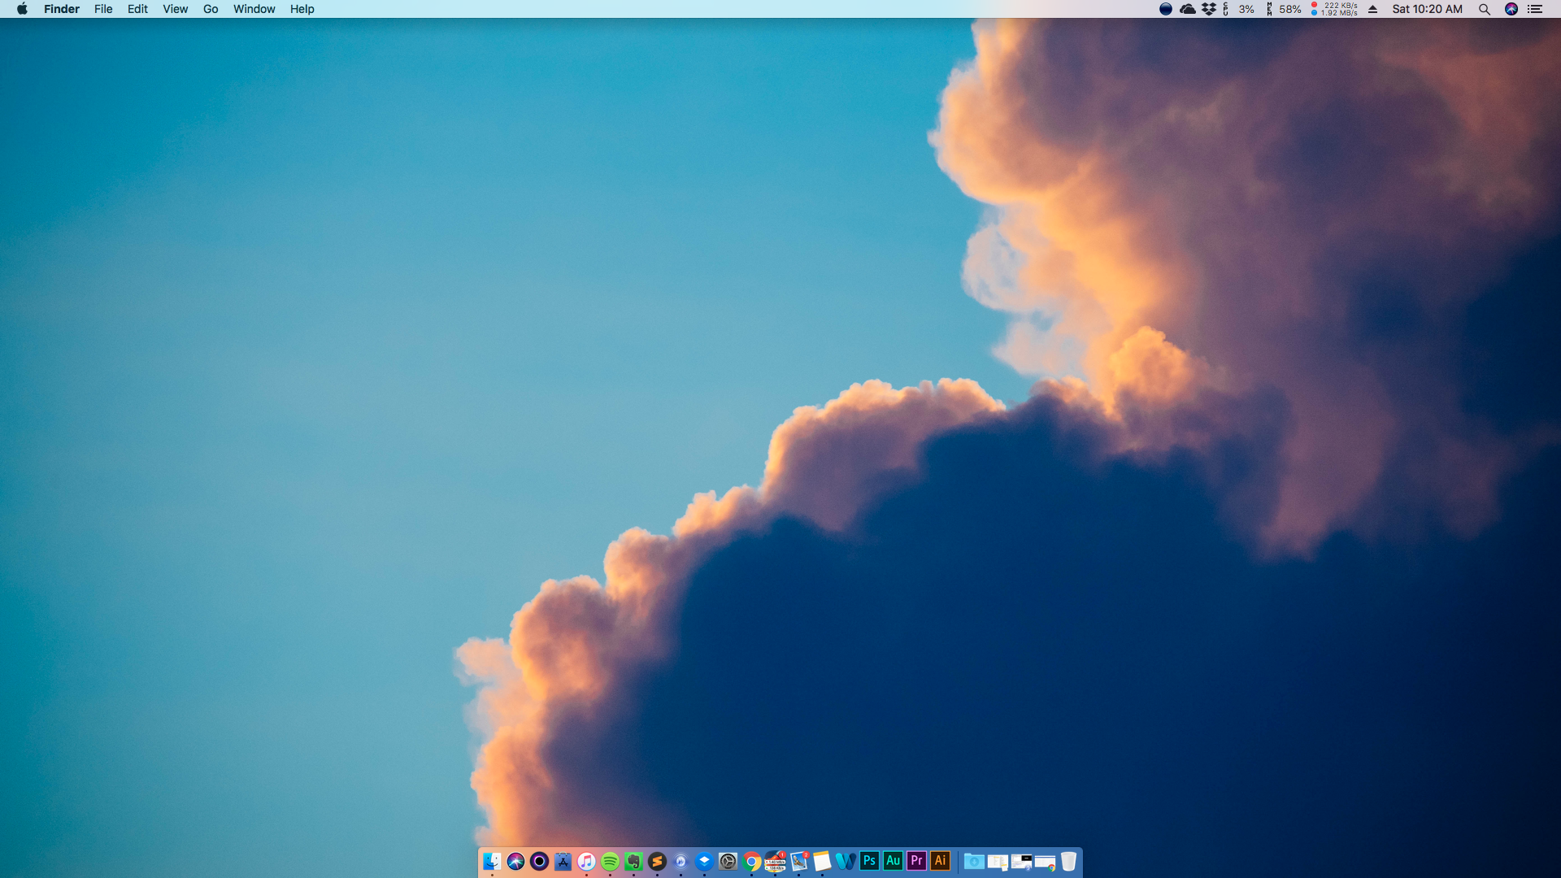Open Finder from the Dock
Viewport: 1561px width, 878px height.
pyautogui.click(x=492, y=861)
